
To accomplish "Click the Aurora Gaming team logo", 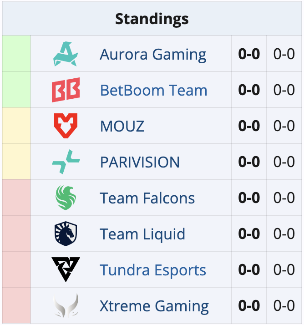I will 66,54.
